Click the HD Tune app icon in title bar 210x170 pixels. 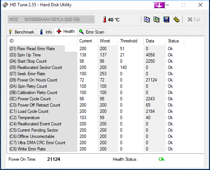point(5,5)
